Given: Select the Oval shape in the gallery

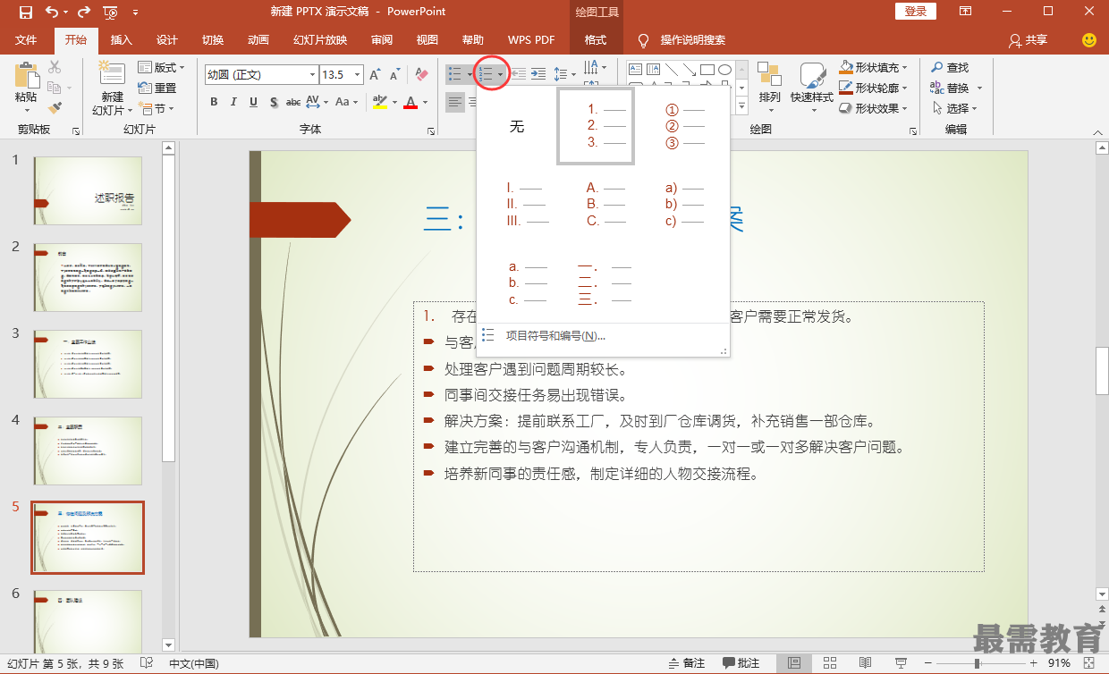Looking at the screenshot, I should click(x=725, y=69).
